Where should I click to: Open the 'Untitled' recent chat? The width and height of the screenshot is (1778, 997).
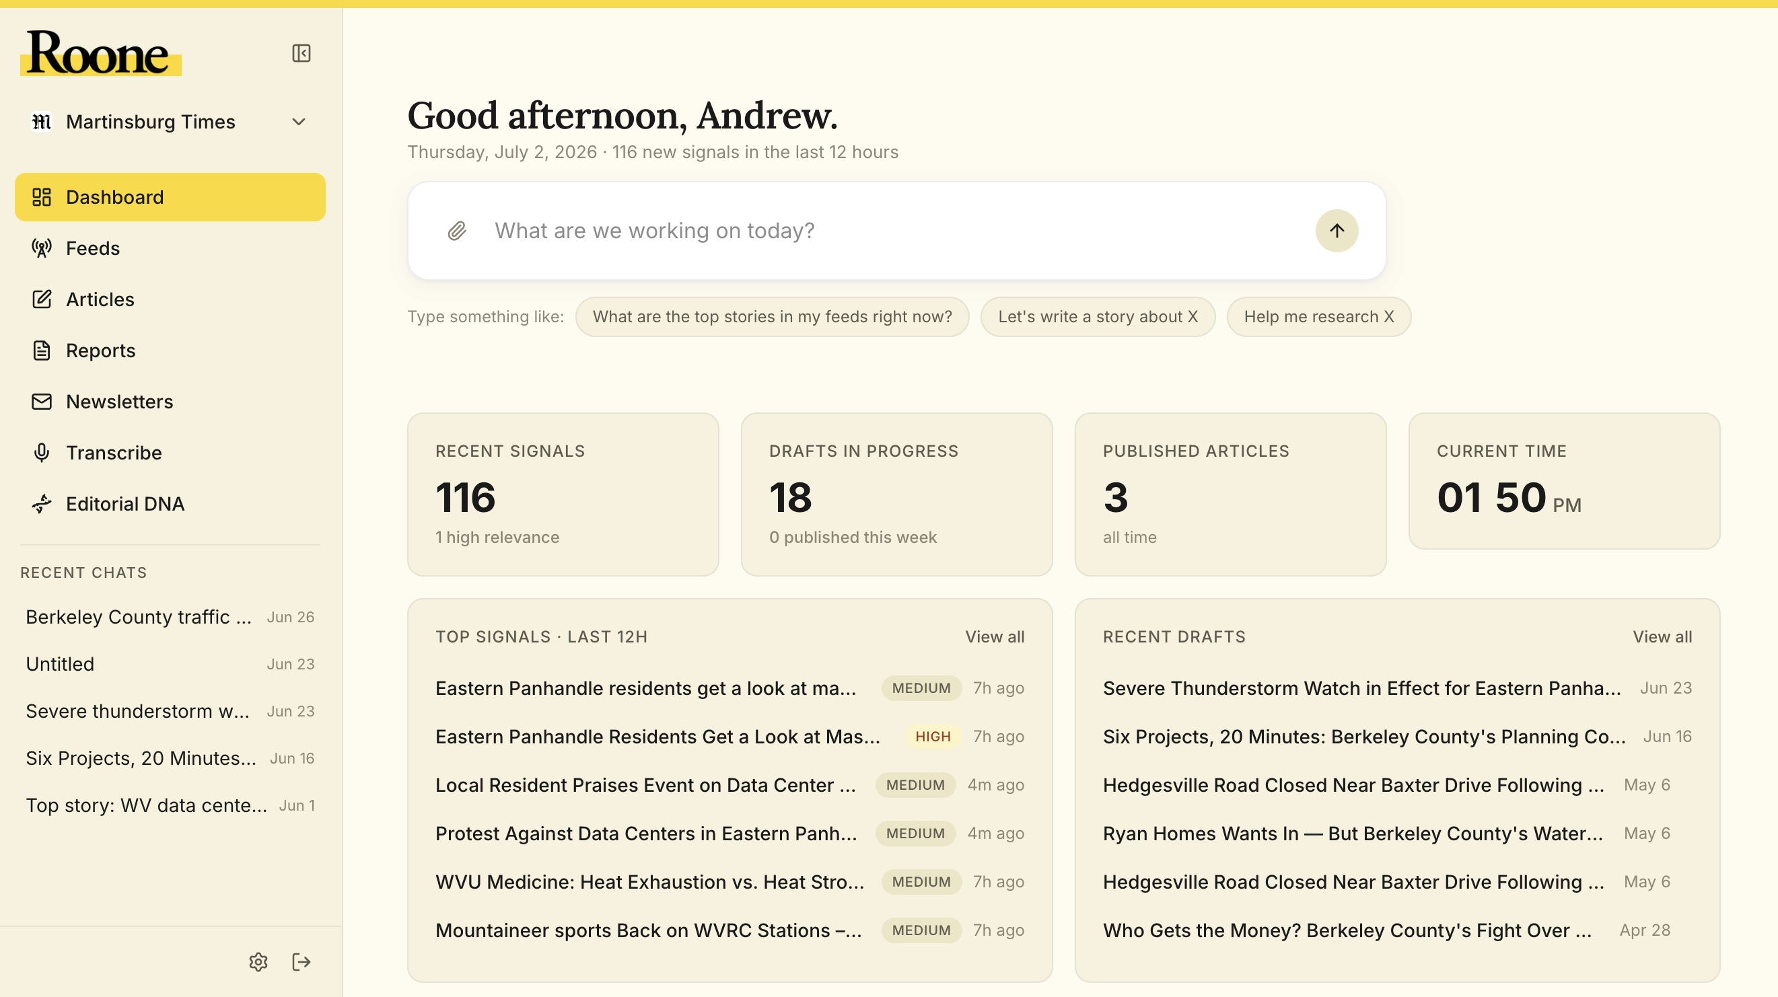point(170,664)
